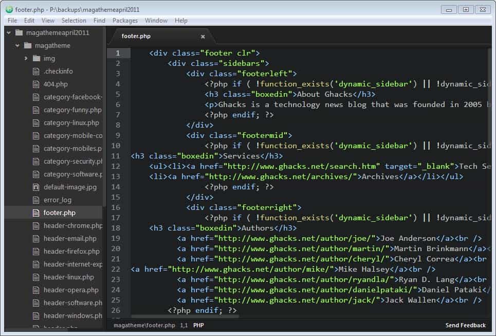496x336 pixels.
Task: Click the Send Feedback link
Action: [465, 325]
